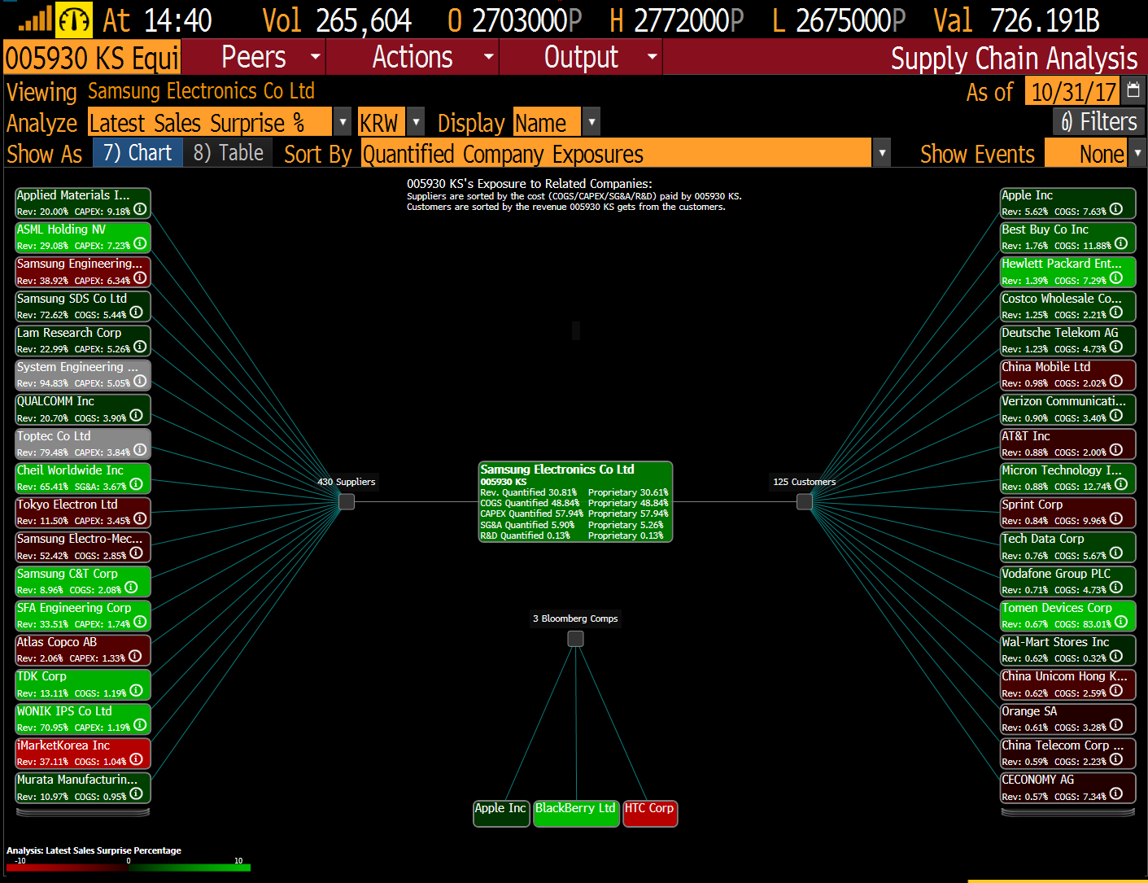Show info for Lam Research Corp

coord(140,347)
